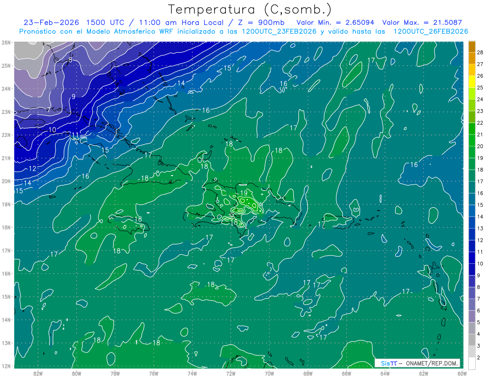Image resolution: width=491 pixels, height=379 pixels.
Task: Click the SisPI - ONAMET/REP.DOM. logo
Action: click(x=417, y=363)
